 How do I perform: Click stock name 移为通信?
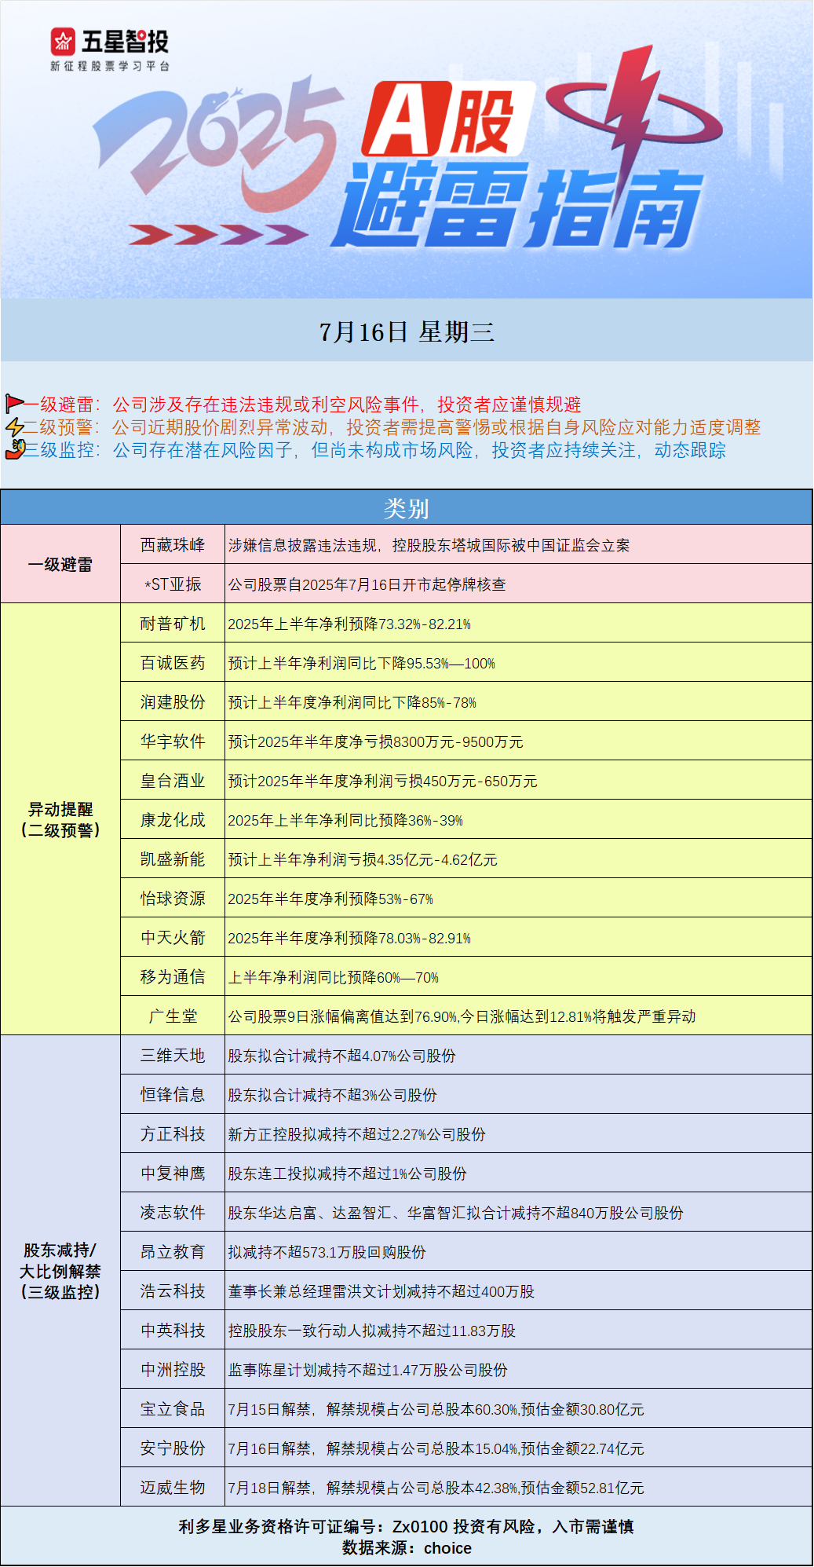pyautogui.click(x=173, y=977)
